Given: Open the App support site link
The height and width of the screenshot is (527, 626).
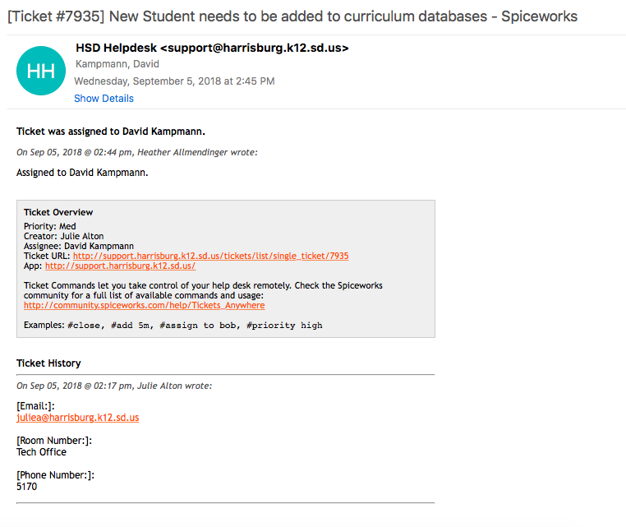Looking at the screenshot, I should (120, 266).
